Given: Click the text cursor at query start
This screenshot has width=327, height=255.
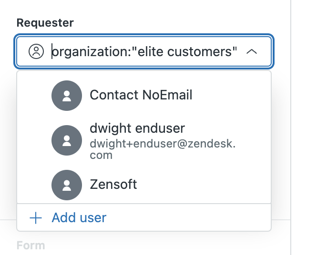Looking at the screenshot, I should pos(52,51).
